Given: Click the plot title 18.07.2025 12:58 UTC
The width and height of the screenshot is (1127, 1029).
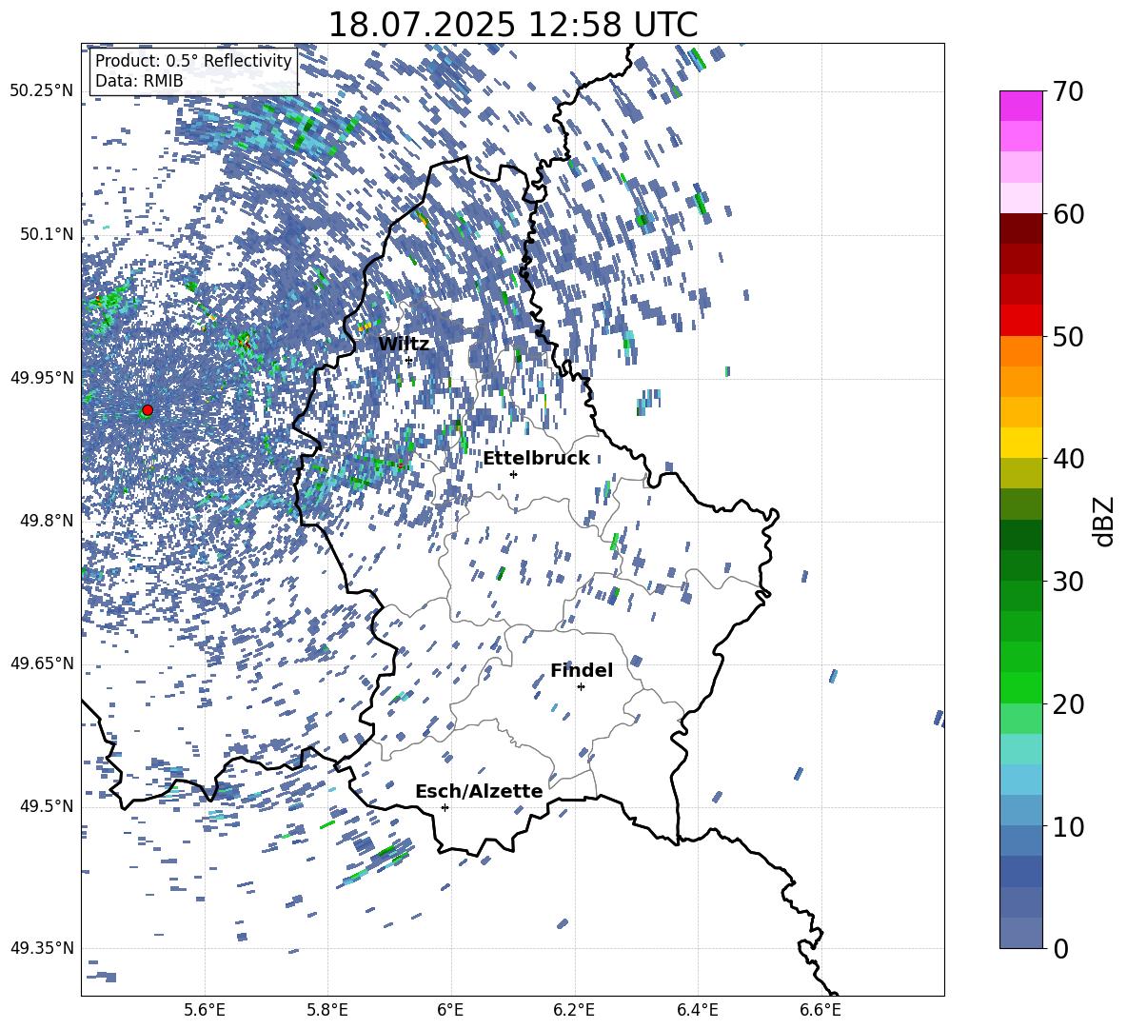Looking at the screenshot, I should [x=512, y=25].
